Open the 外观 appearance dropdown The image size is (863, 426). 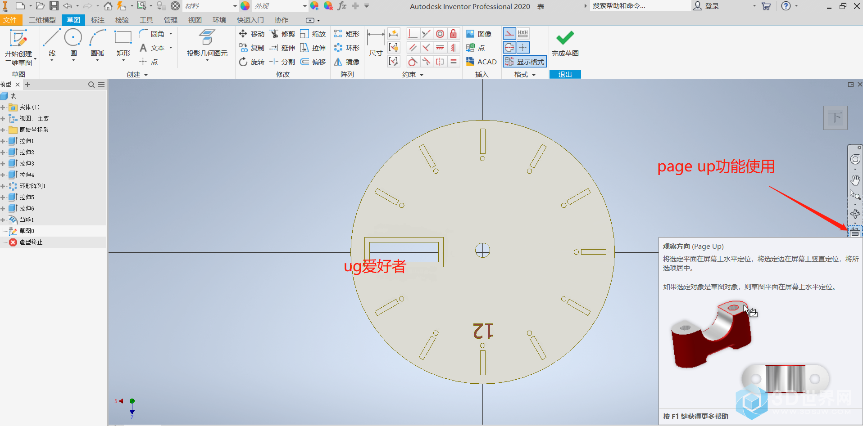(x=304, y=6)
